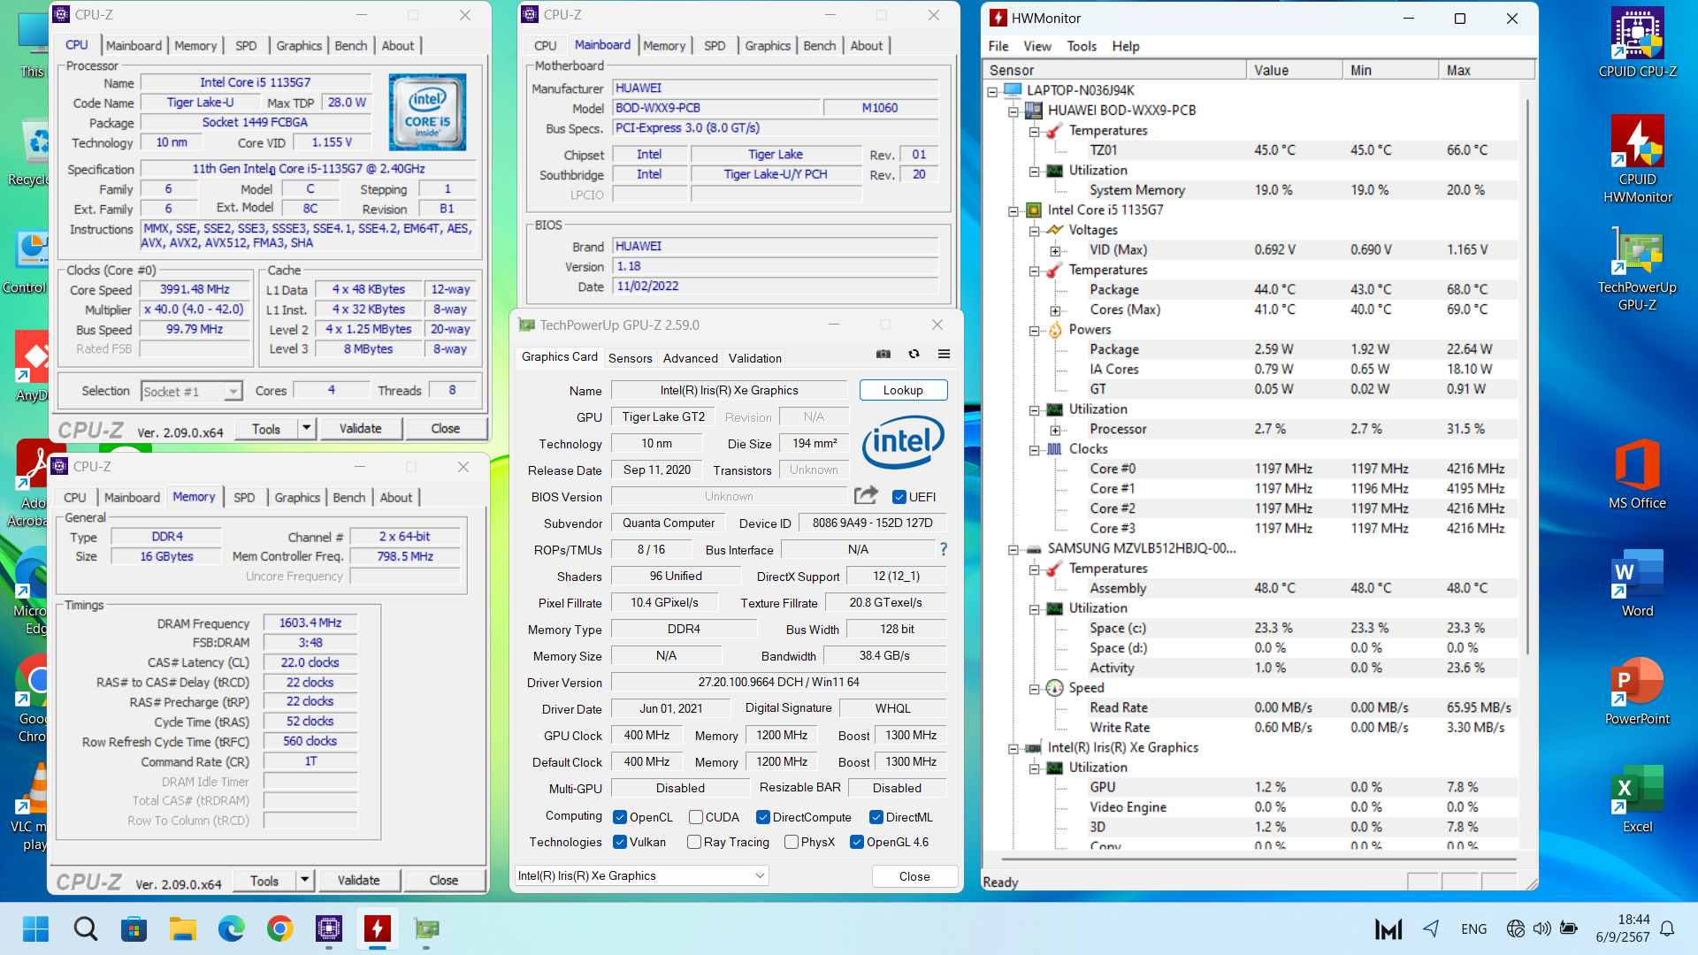Toggle DirectML checkbox
The width and height of the screenshot is (1698, 955).
point(876,817)
